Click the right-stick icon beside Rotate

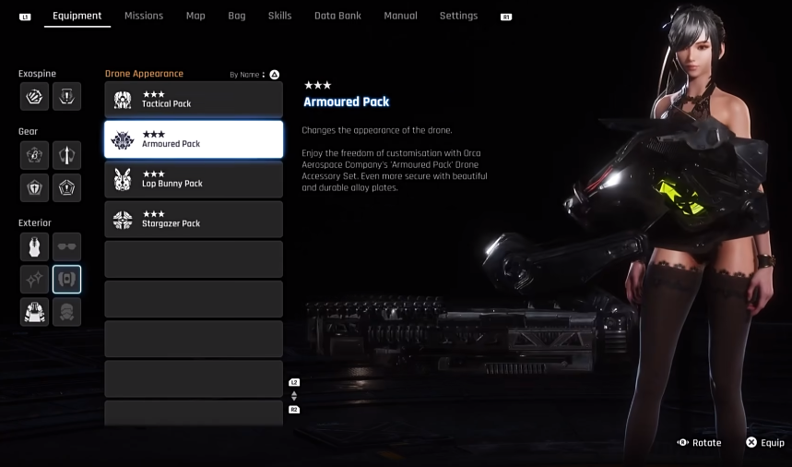(683, 442)
